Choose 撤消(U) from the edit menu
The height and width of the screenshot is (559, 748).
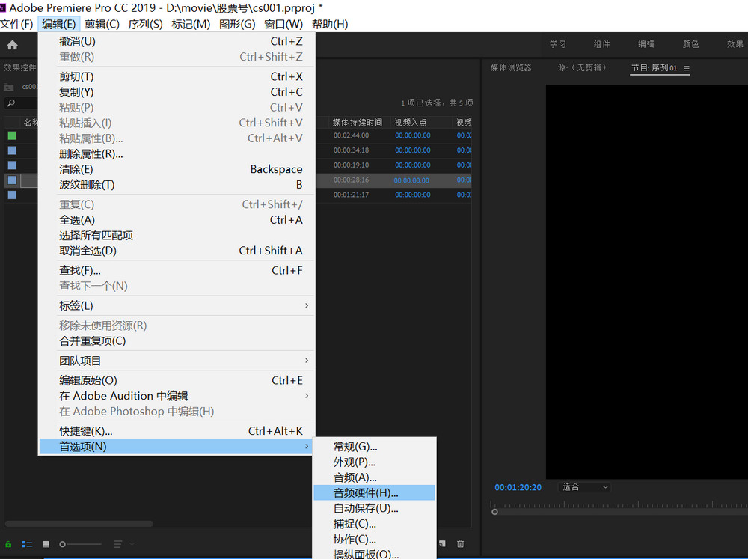click(177, 41)
